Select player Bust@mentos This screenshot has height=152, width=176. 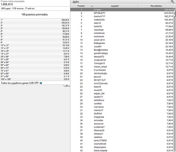[101, 50]
